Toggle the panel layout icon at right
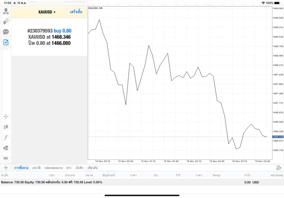Image resolution: width=284 pixels, height=198 pixels. tap(279, 168)
